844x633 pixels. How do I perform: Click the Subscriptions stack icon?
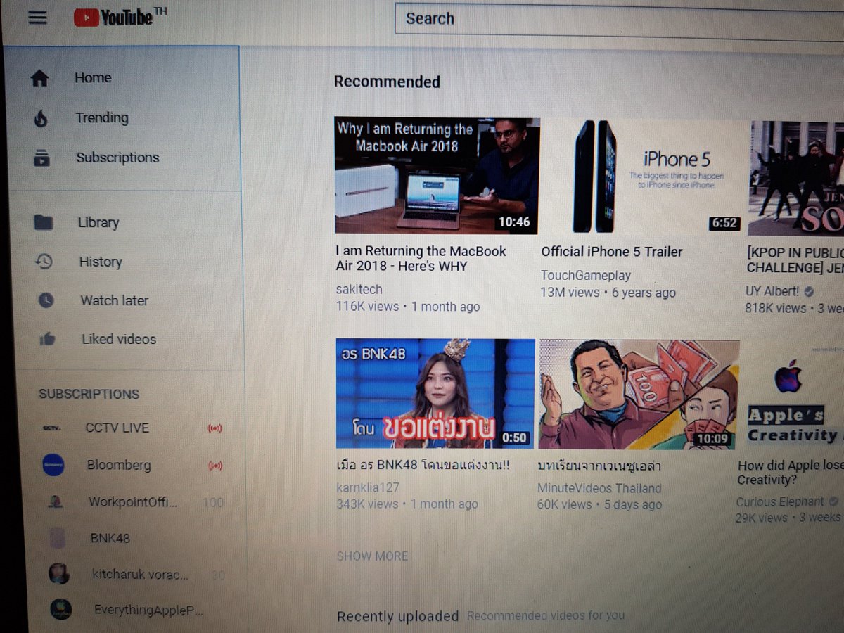click(x=42, y=158)
